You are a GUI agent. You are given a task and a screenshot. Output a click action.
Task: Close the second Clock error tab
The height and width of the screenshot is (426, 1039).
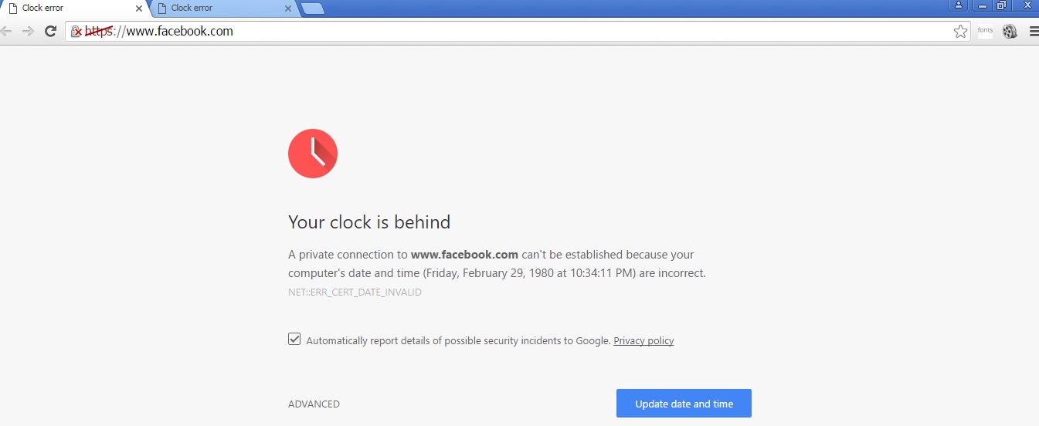point(288,8)
